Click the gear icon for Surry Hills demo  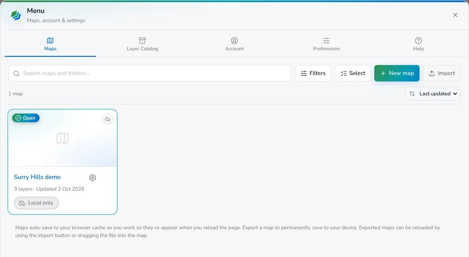point(92,178)
